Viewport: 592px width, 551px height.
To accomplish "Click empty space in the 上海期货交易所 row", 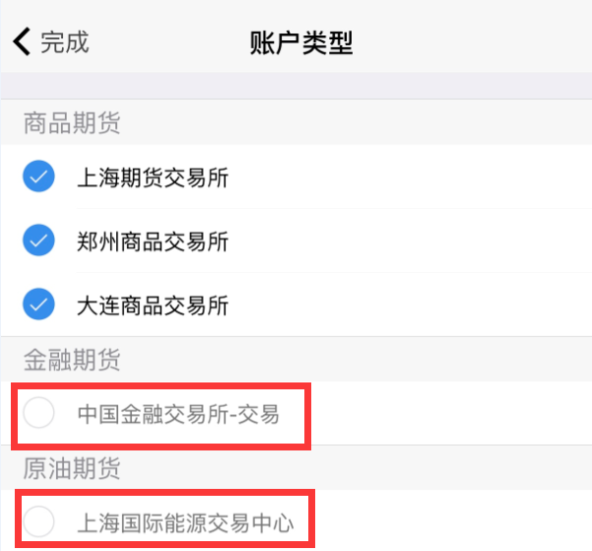I will (x=414, y=178).
